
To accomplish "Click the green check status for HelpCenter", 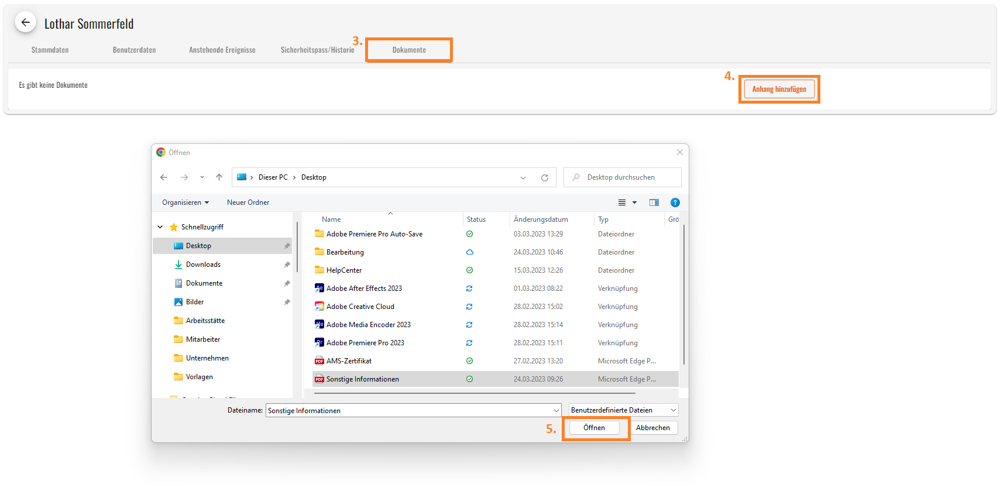I will (469, 270).
